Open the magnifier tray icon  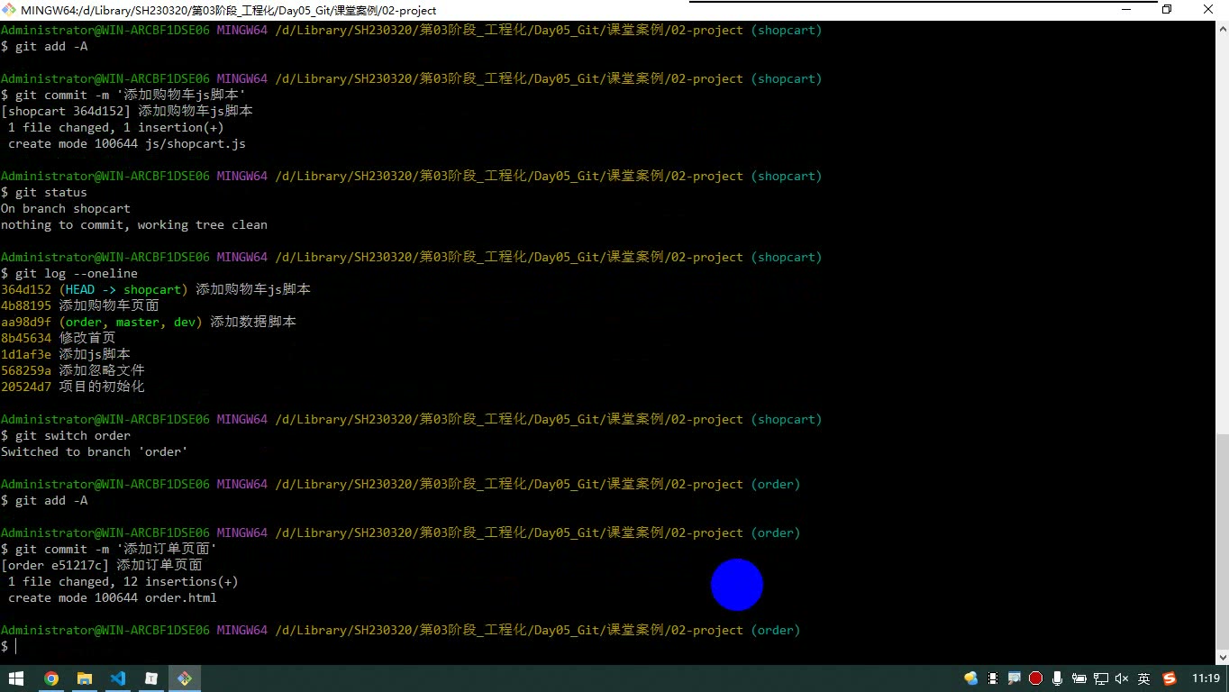[1015, 678]
